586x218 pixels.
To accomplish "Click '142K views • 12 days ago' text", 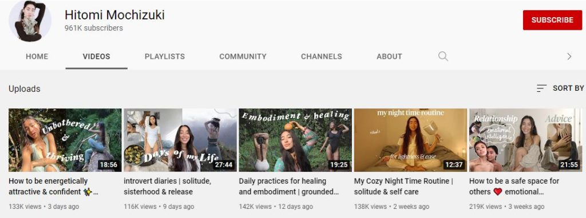I will pos(276,207).
